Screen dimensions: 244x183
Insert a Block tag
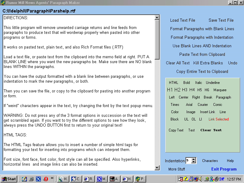coord(174,119)
